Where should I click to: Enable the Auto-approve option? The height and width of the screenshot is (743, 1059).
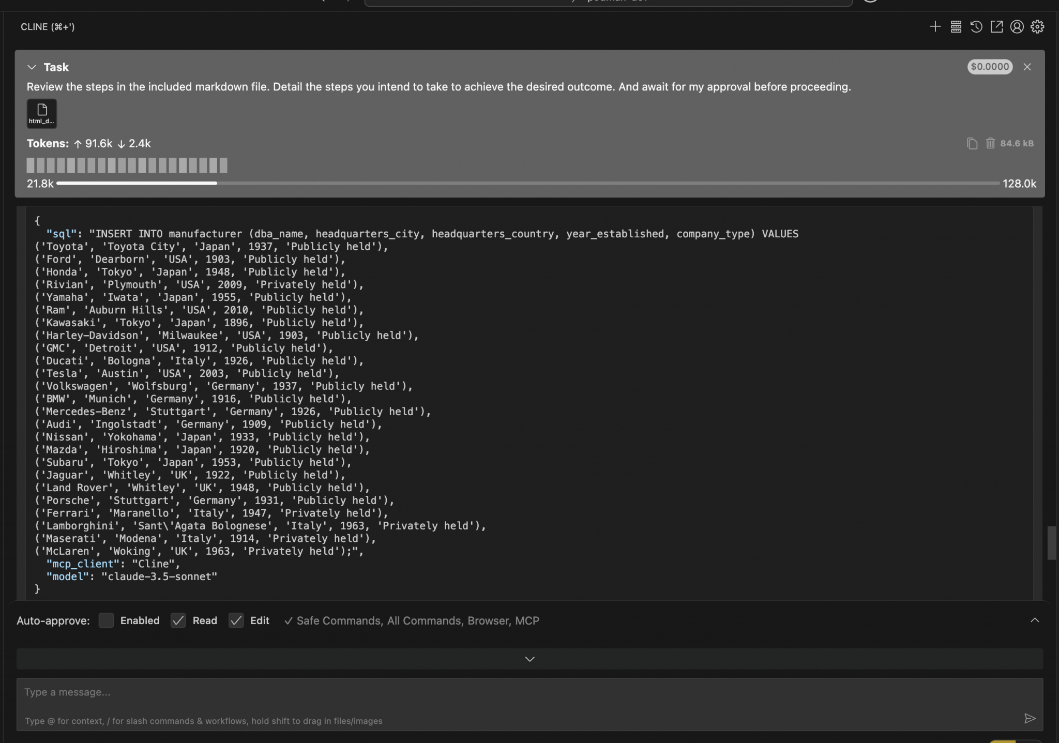tap(106, 620)
